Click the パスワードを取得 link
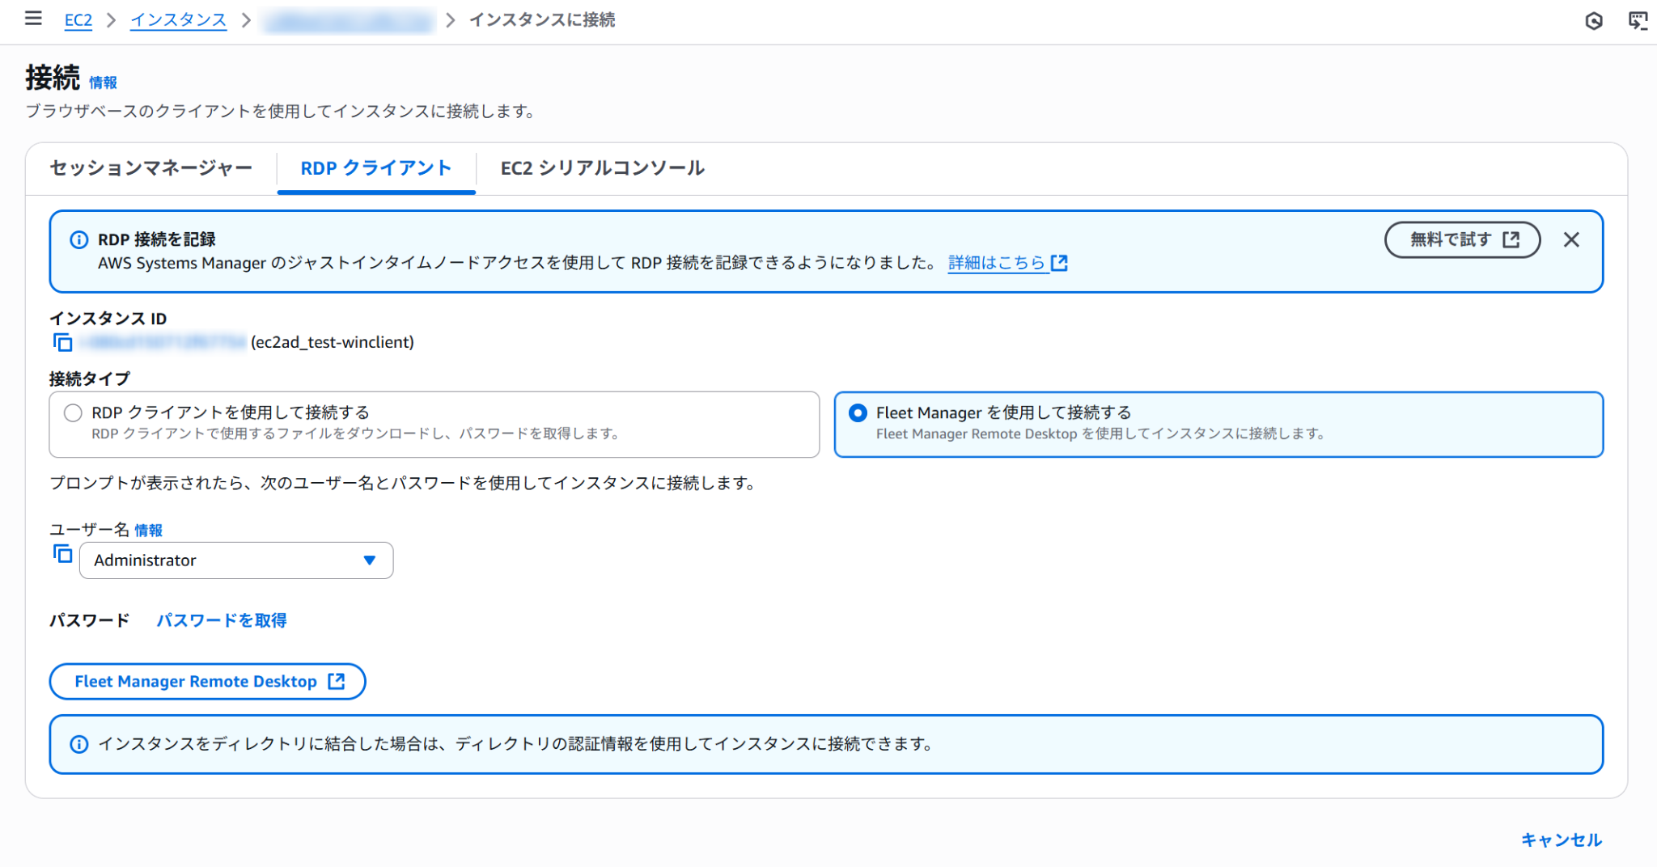1657x867 pixels. coord(221,620)
